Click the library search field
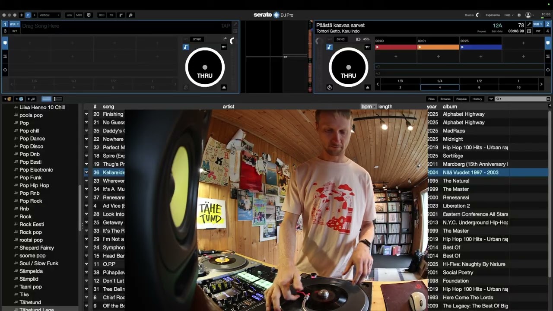553x311 pixels. click(523, 99)
